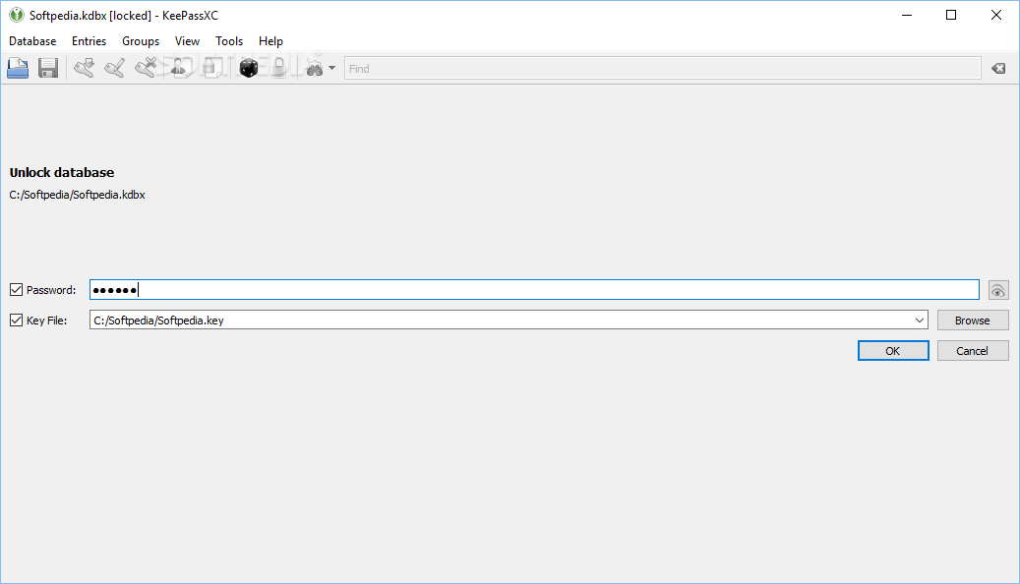Click the C:/Softpedia/Softpedia.kdbx path text
The image size is (1020, 584).
pyautogui.click(x=78, y=195)
